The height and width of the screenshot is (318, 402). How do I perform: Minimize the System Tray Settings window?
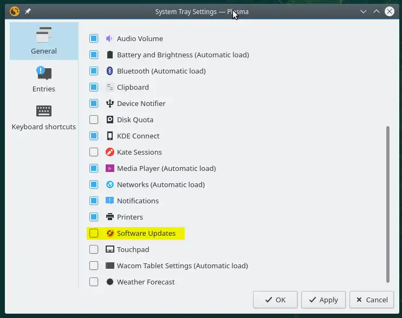(x=364, y=11)
